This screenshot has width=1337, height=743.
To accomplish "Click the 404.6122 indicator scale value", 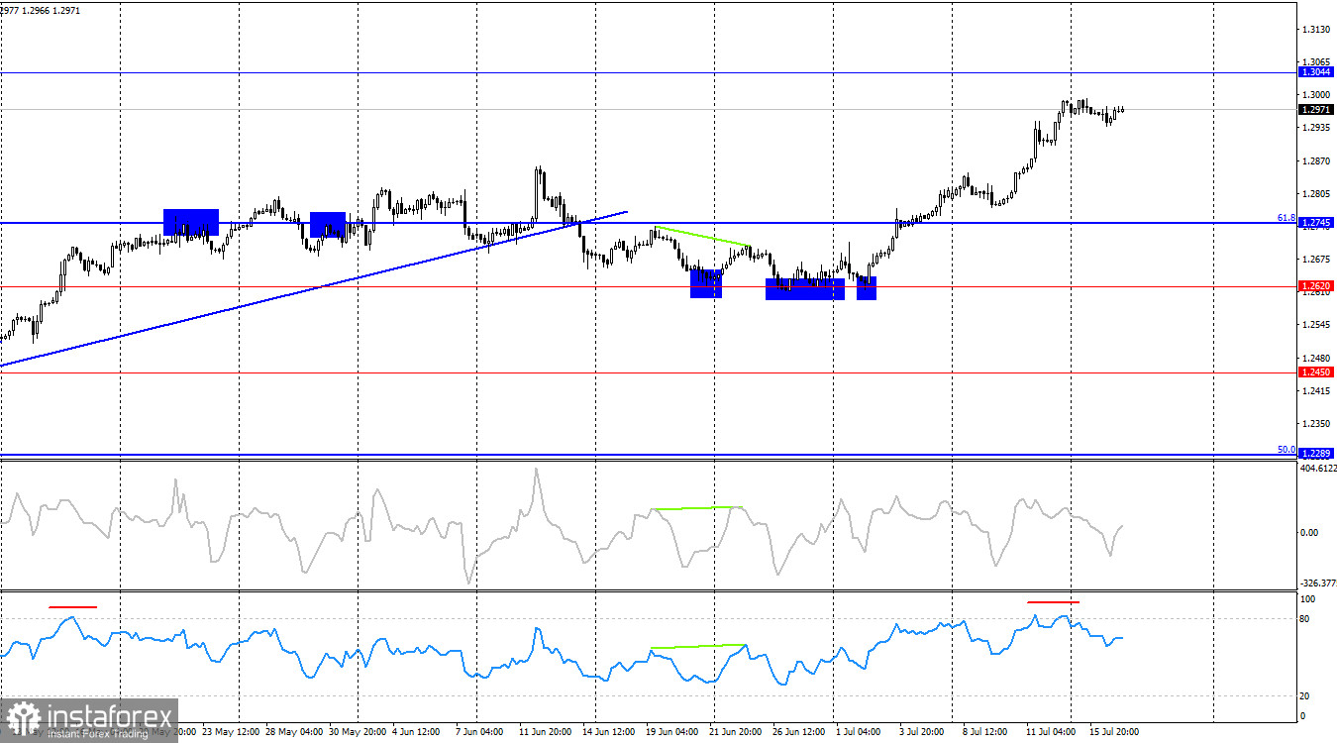I will (x=1318, y=469).
